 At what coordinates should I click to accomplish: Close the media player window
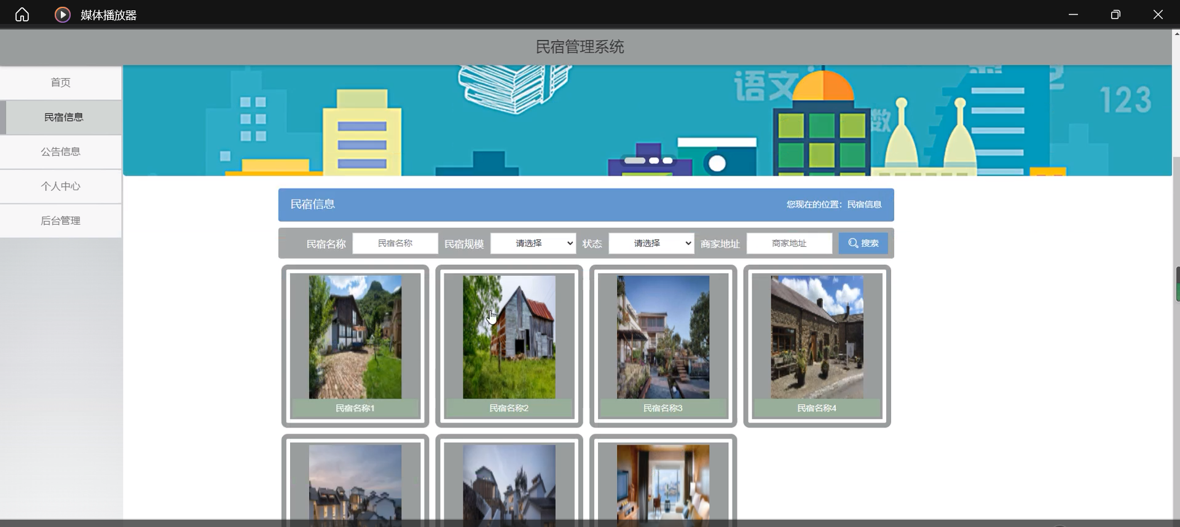click(x=1158, y=14)
